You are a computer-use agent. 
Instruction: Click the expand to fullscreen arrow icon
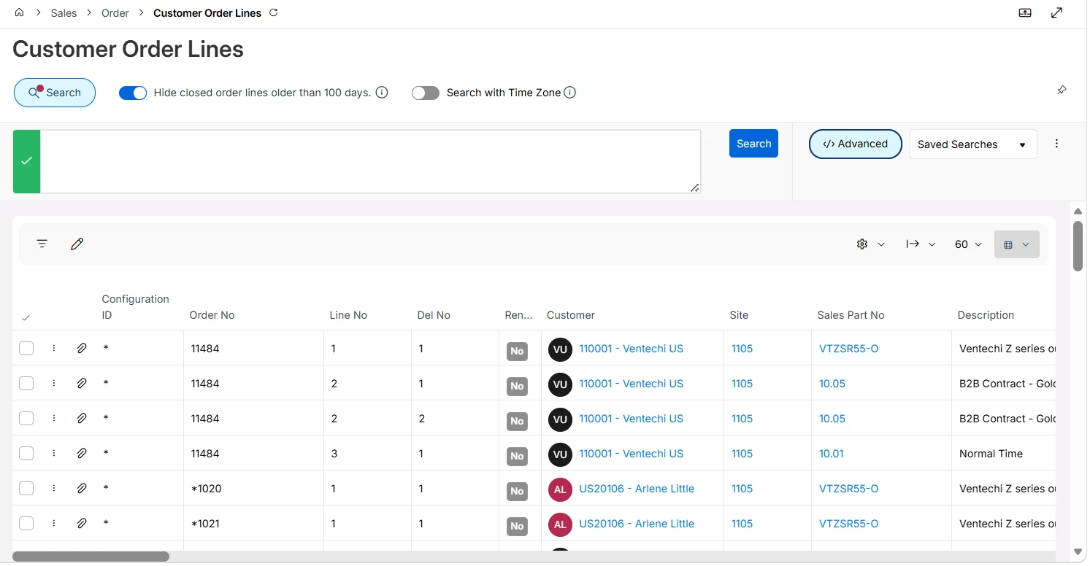1056,12
